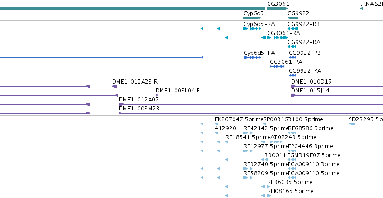Select the RE42142.5prime EST label
This screenshot has height=198, width=383.
266,128
